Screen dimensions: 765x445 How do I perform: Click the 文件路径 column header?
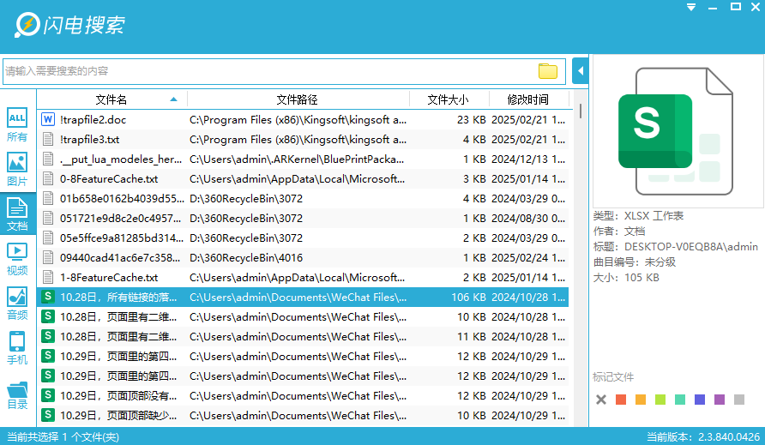click(x=297, y=99)
